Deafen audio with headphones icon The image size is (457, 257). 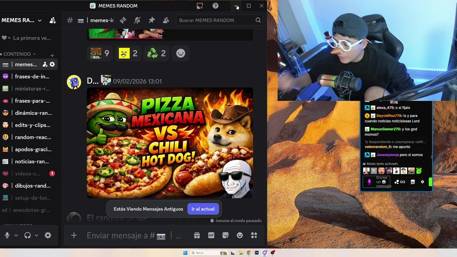tap(27, 235)
